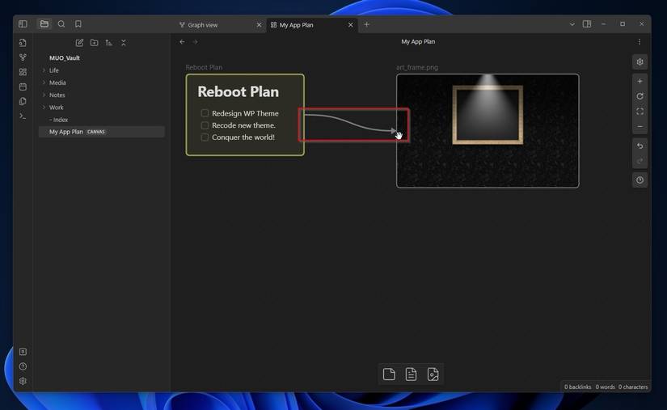Open canvas settings gear icon
The width and height of the screenshot is (667, 410).
point(640,62)
